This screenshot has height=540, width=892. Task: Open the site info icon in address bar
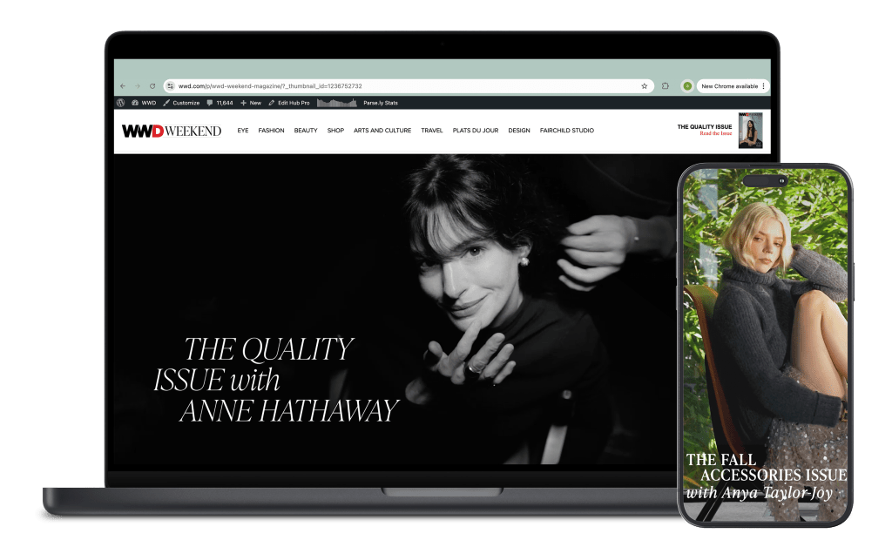172,86
